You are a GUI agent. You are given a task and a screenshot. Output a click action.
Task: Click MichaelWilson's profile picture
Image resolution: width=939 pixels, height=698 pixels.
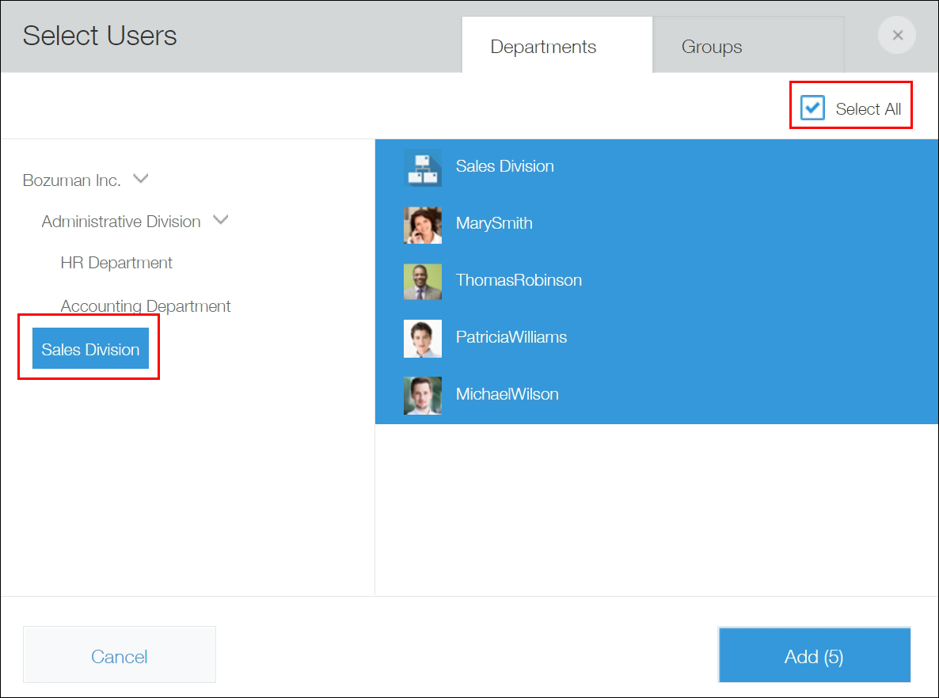tap(423, 395)
